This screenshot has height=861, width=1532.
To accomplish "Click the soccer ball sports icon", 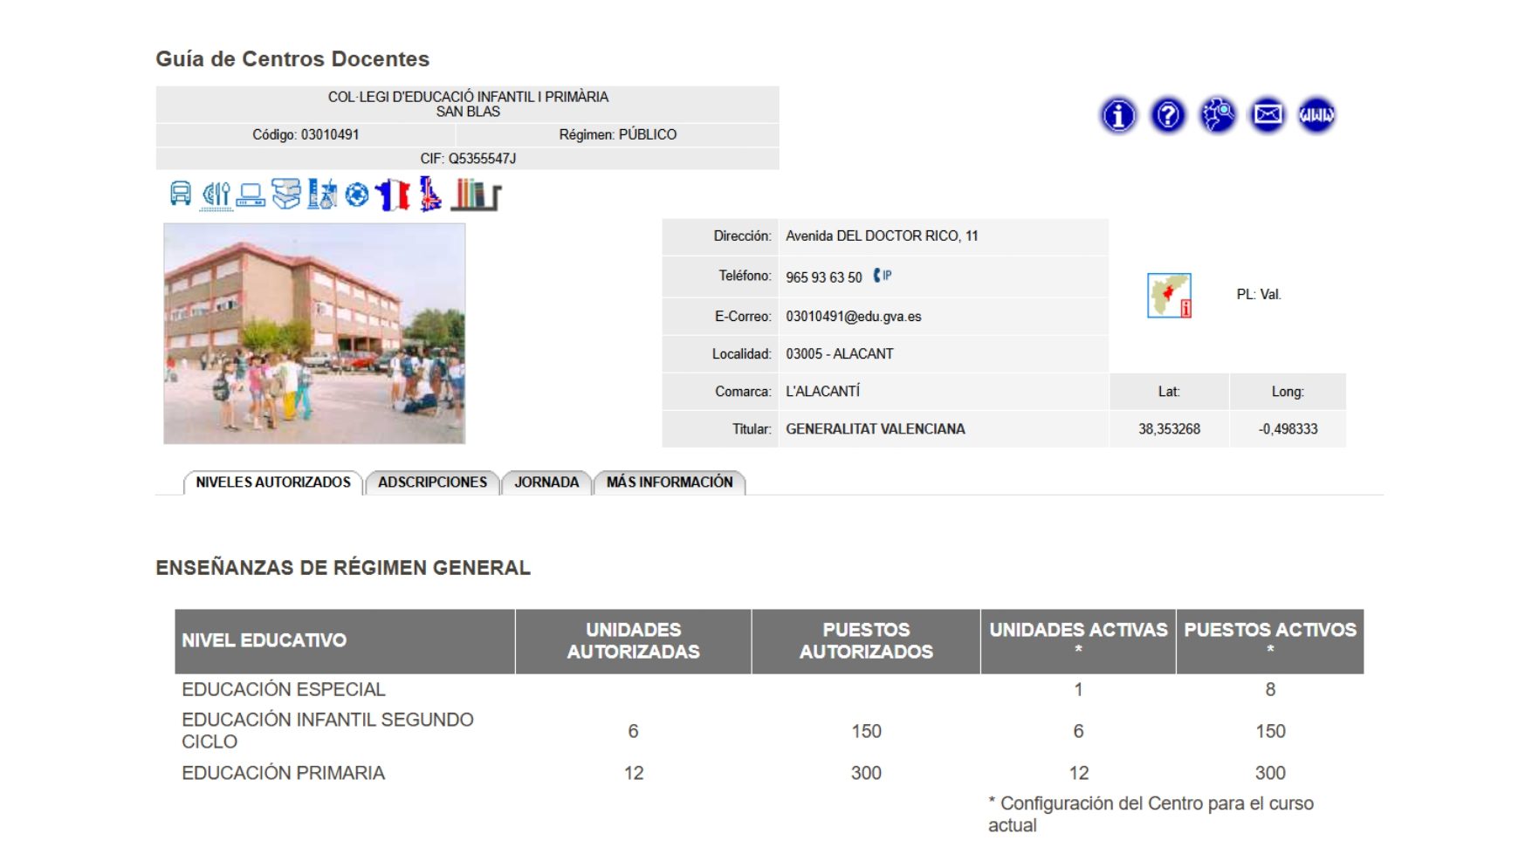I will [x=356, y=195].
